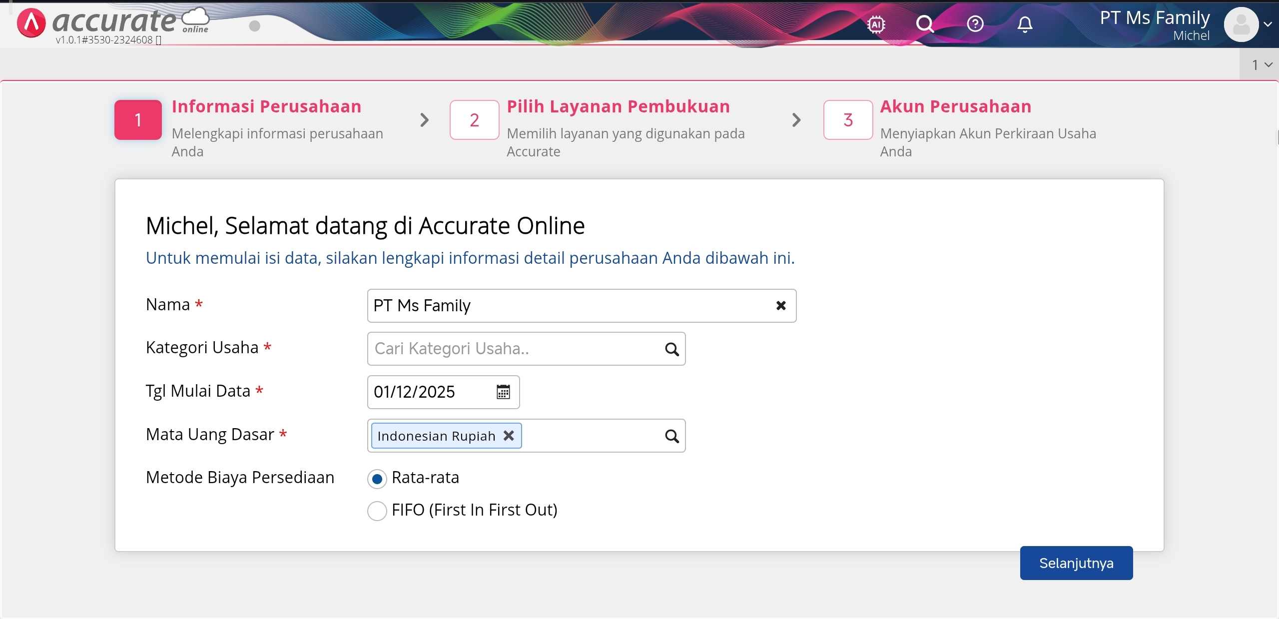Expand the tab counter dropdown showing 1
The image size is (1279, 619).
coord(1262,65)
